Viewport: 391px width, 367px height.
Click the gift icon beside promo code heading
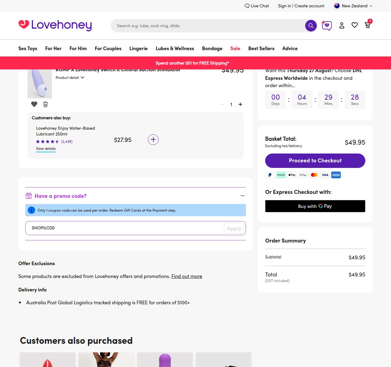[x=29, y=196]
